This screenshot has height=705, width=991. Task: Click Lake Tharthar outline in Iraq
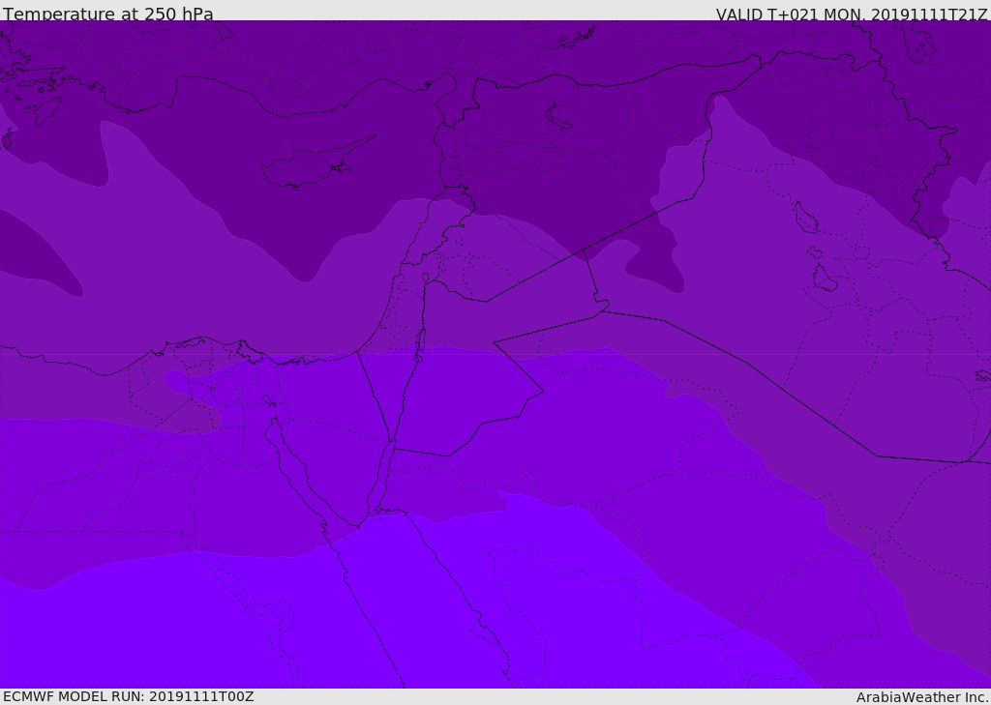point(805,218)
